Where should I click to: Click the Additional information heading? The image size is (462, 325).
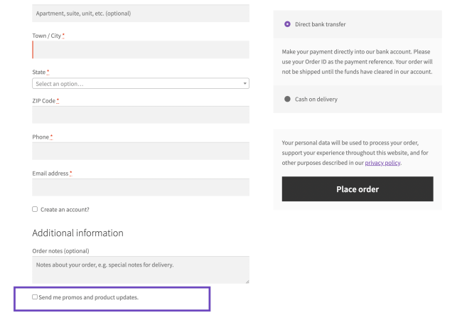[77, 233]
